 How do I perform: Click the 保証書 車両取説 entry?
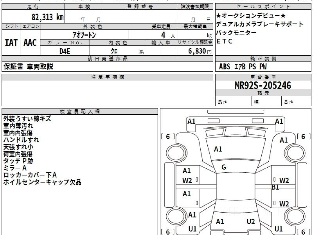(x=28, y=67)
